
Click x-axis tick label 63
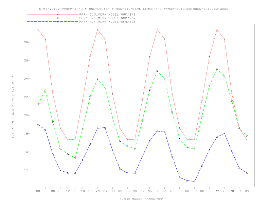pos(195,191)
